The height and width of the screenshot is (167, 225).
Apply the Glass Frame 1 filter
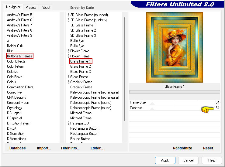click(165, 160)
